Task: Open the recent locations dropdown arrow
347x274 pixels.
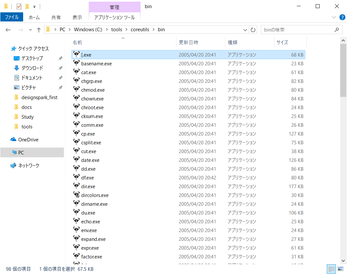Action: 31,30
